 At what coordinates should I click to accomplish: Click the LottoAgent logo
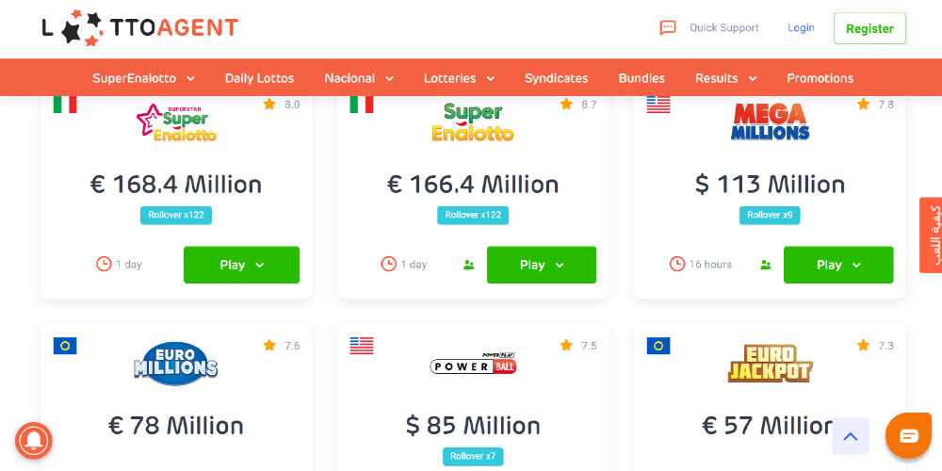coord(139,27)
